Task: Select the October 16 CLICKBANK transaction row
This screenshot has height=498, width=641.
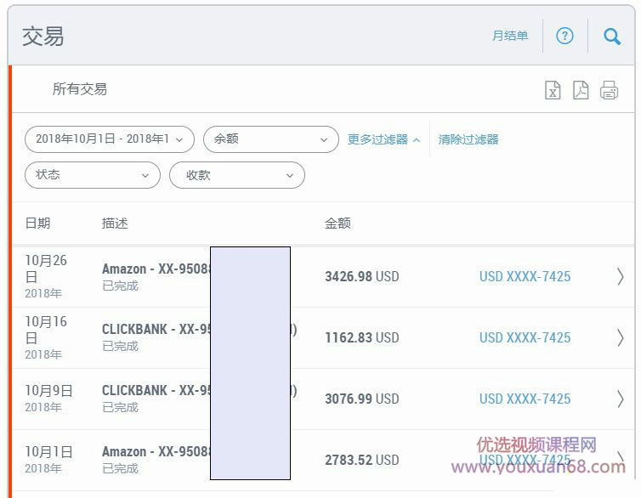Action: [153, 337]
